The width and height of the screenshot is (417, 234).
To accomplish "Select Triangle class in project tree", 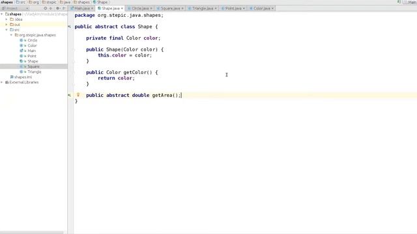I will coord(35,72).
